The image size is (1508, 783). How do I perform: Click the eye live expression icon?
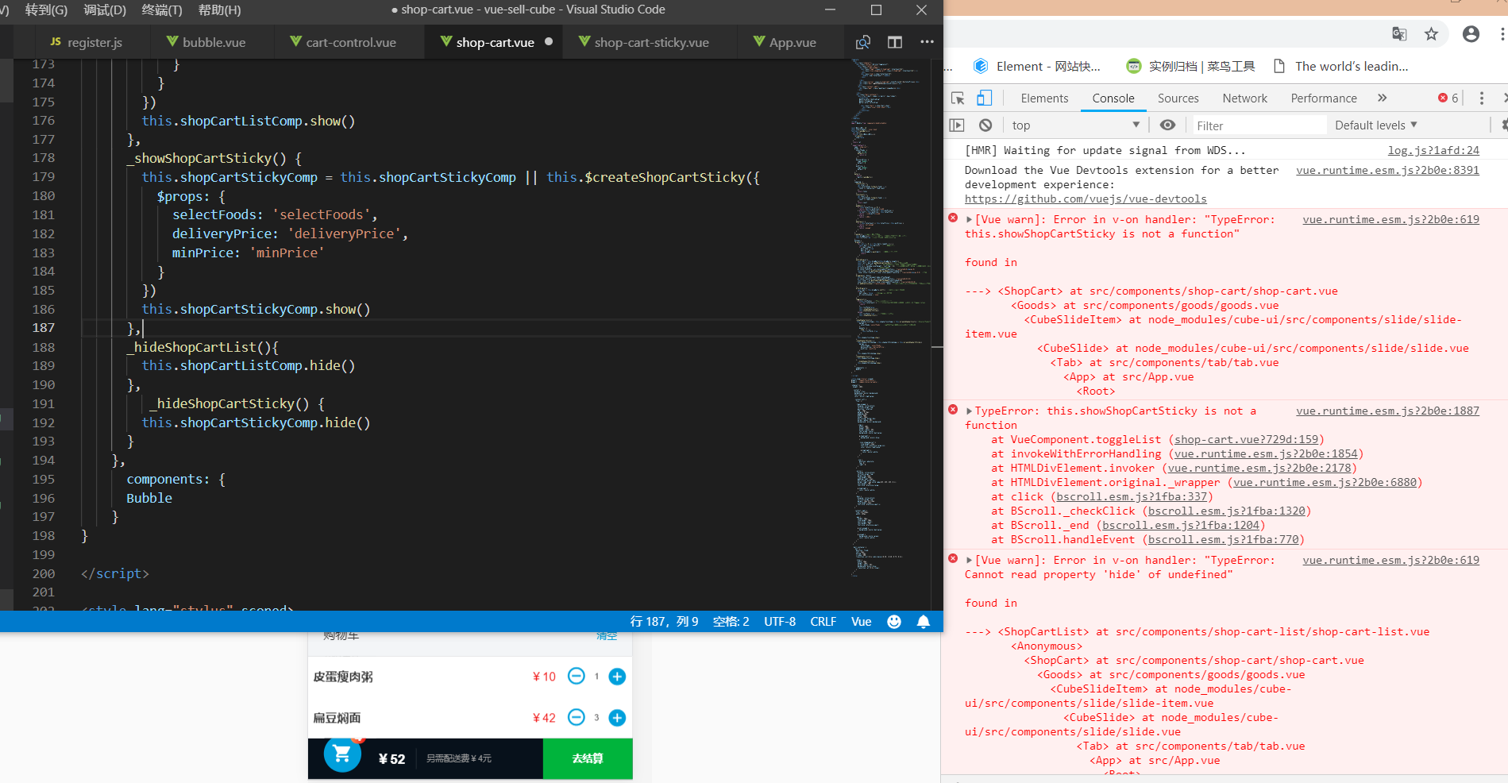pyautogui.click(x=1167, y=125)
